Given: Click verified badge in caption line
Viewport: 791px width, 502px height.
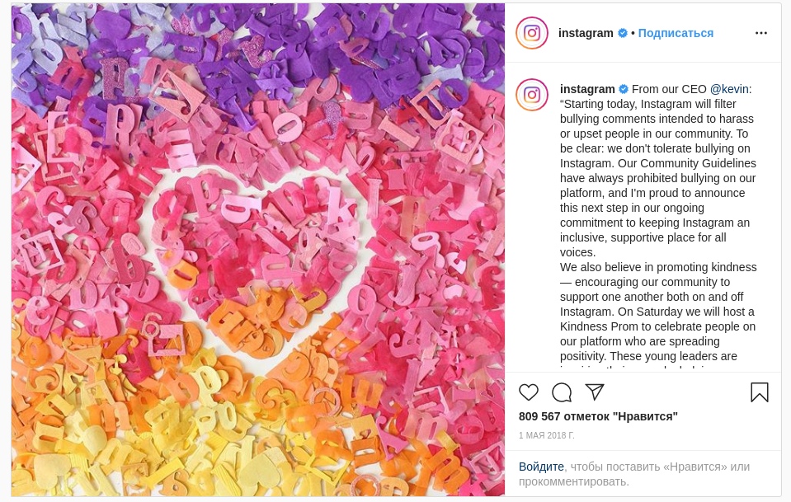Looking at the screenshot, I should tap(624, 89).
